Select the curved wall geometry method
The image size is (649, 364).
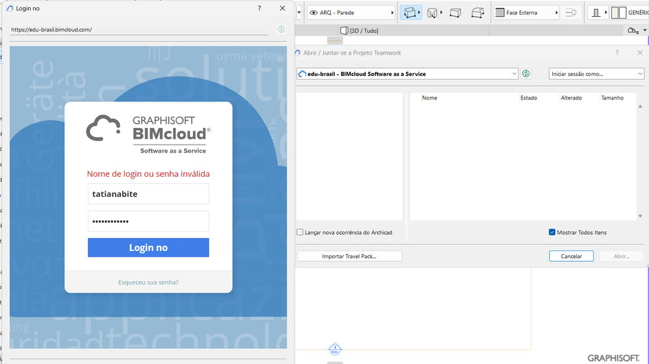[432, 13]
